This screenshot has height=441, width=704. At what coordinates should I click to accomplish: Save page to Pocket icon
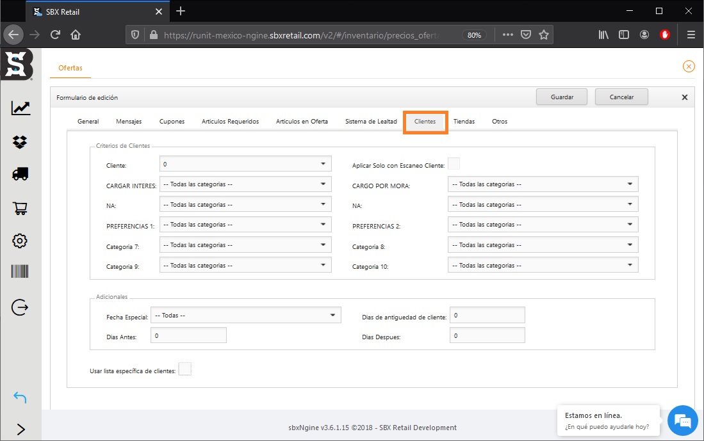tap(526, 35)
